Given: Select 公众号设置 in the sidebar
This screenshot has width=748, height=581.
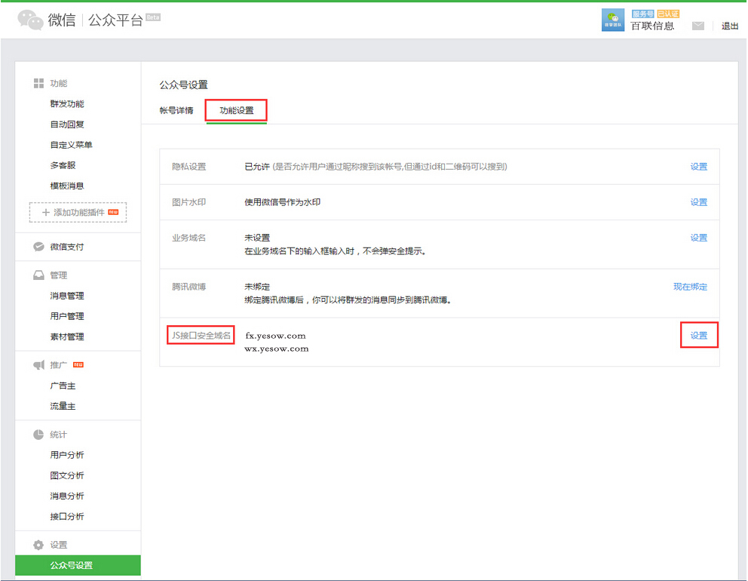Looking at the screenshot, I should click(72, 565).
